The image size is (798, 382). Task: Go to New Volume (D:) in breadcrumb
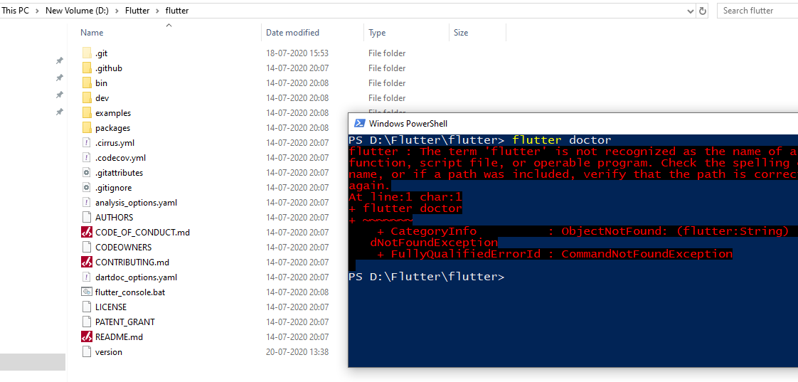(x=78, y=11)
